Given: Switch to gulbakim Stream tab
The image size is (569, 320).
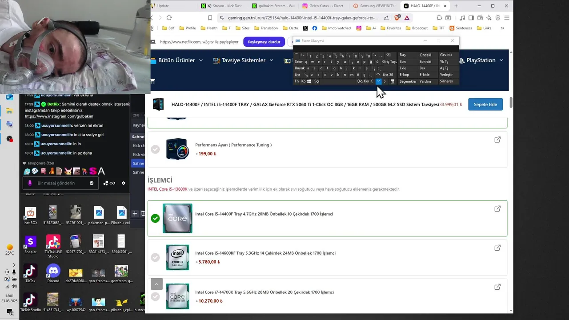Looking at the screenshot, I should tap(273, 6).
